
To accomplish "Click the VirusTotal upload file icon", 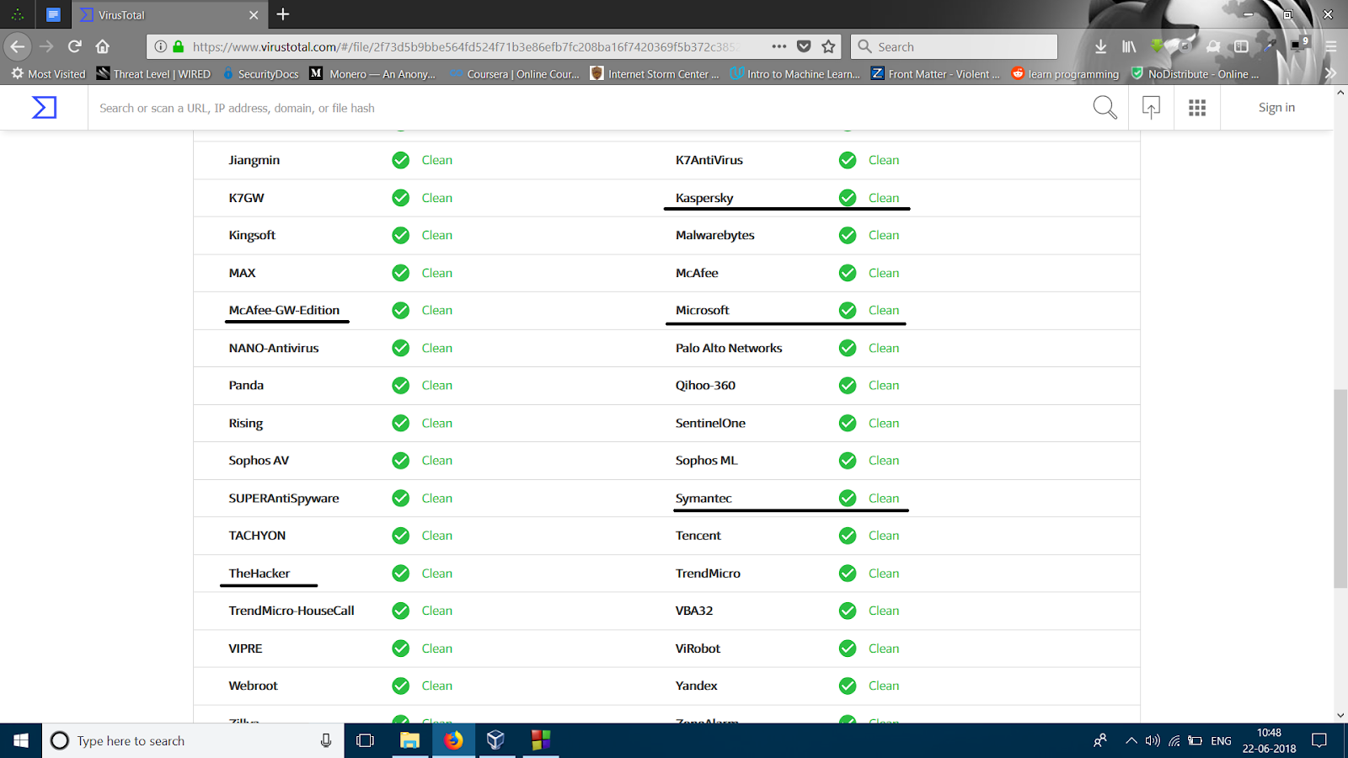I will coord(1151,107).
